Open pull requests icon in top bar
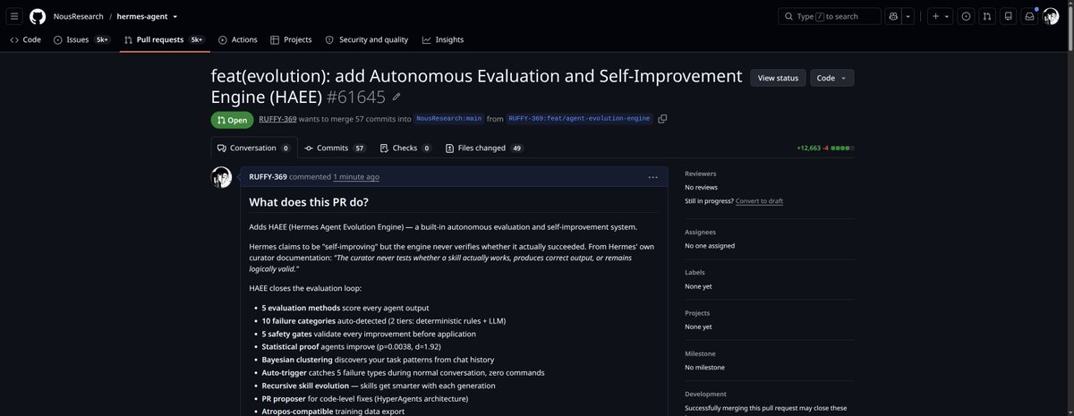Image resolution: width=1074 pixels, height=416 pixels. 987,16
